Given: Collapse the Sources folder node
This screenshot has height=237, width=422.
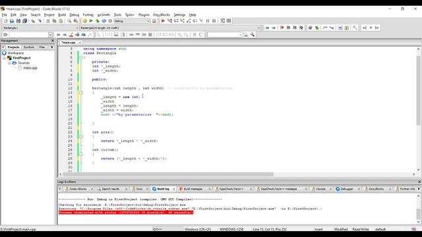Looking at the screenshot, I should 9,63.
